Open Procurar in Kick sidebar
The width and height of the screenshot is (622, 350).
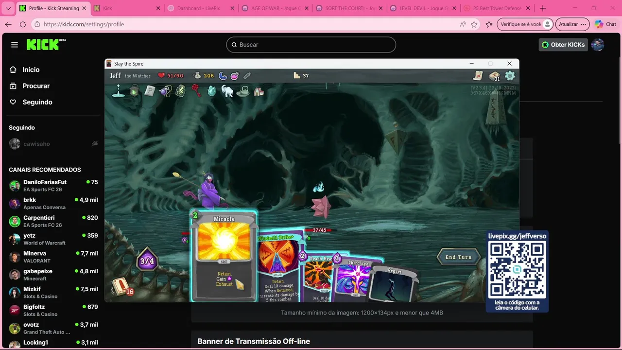[36, 86]
